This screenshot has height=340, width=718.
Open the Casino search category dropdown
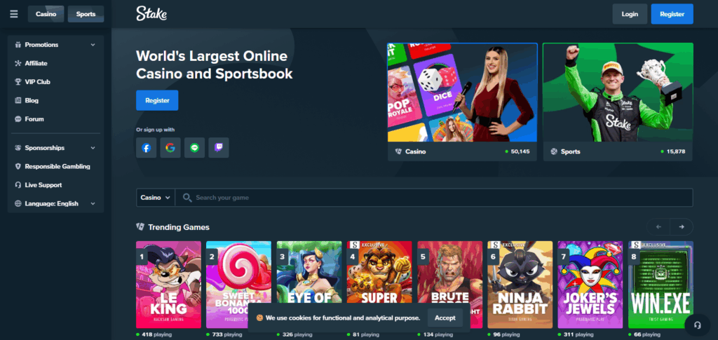pos(155,198)
